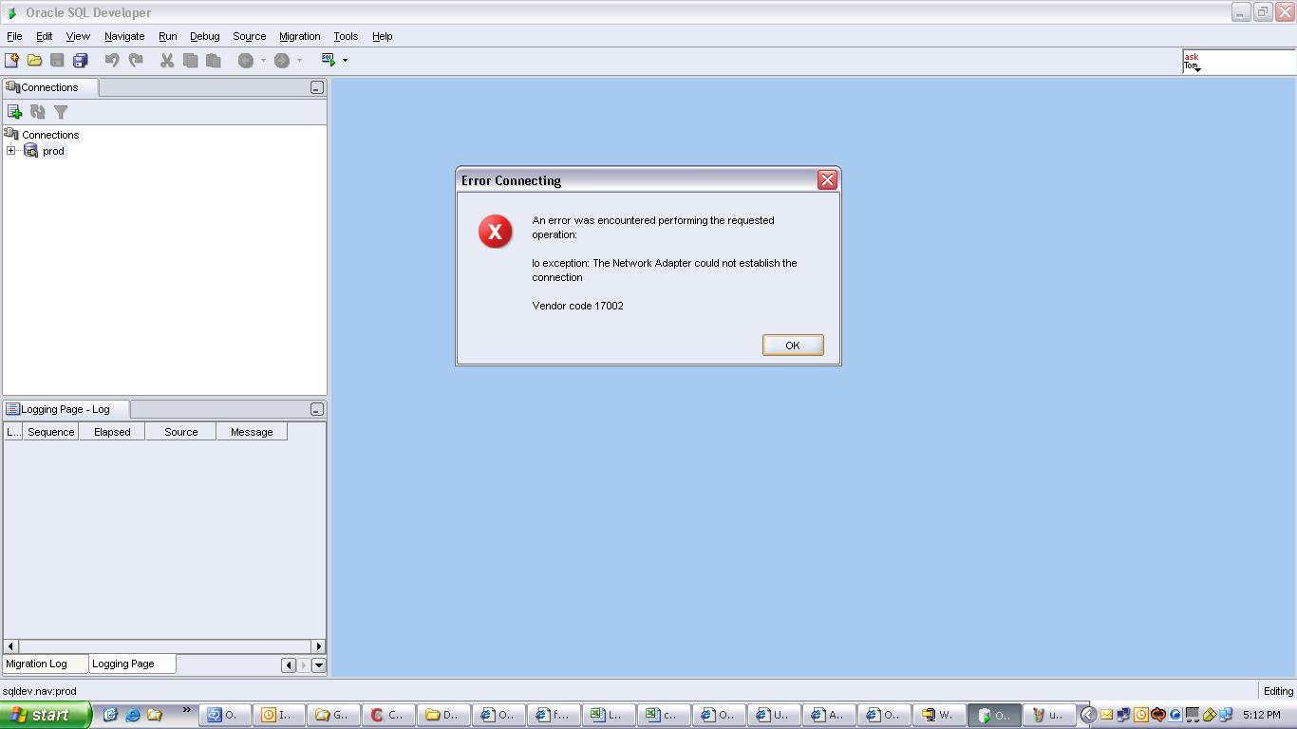Click the New Connection green plus icon
1297x729 pixels.
click(x=14, y=112)
